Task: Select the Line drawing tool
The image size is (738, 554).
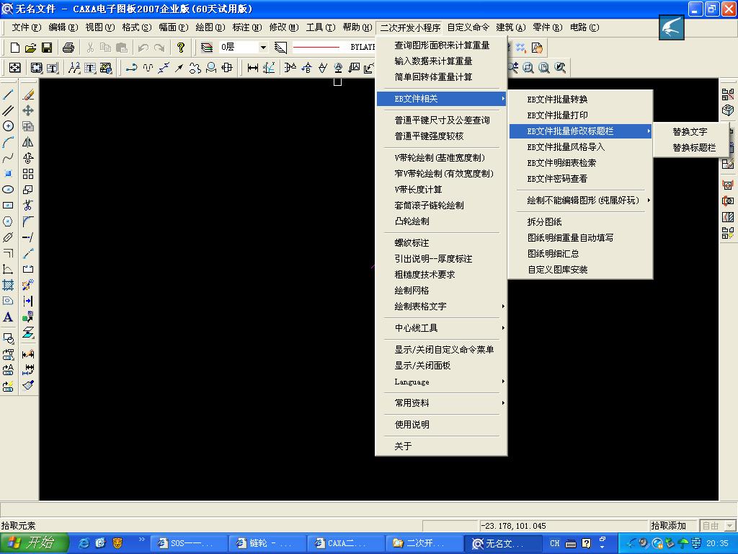Action: point(8,94)
